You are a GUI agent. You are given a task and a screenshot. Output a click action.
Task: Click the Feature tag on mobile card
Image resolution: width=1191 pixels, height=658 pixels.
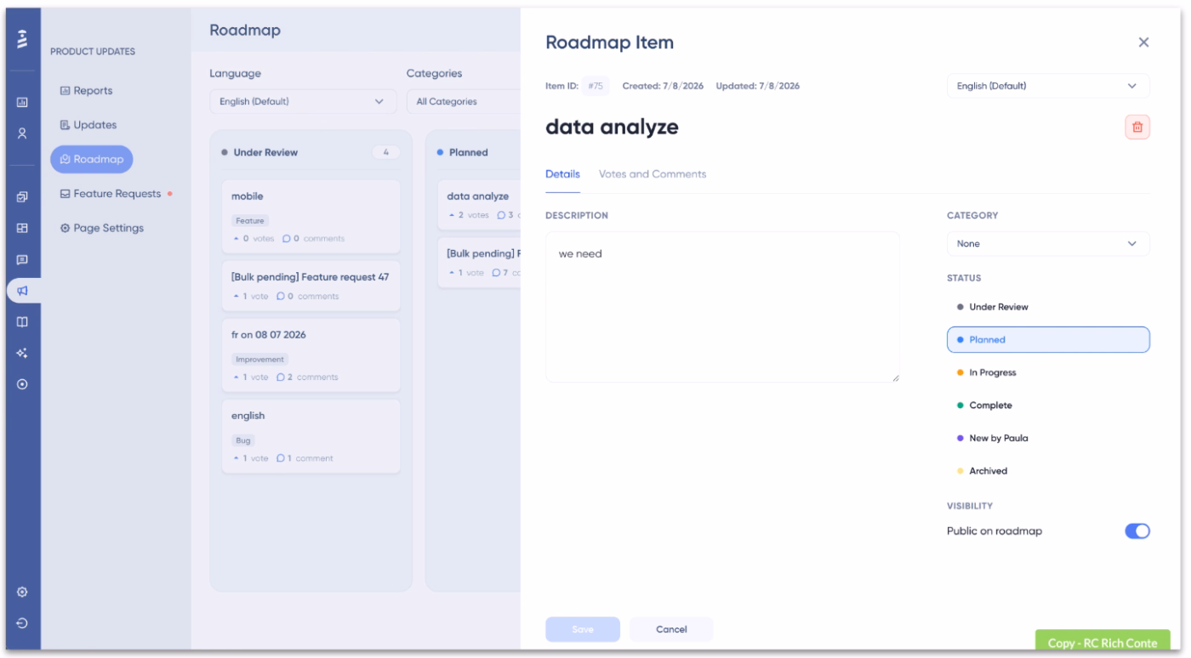(250, 220)
